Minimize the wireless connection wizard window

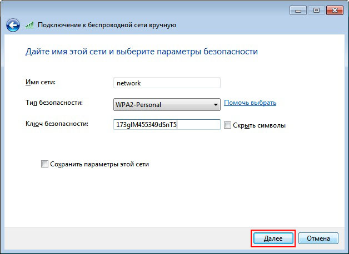coord(297,11)
